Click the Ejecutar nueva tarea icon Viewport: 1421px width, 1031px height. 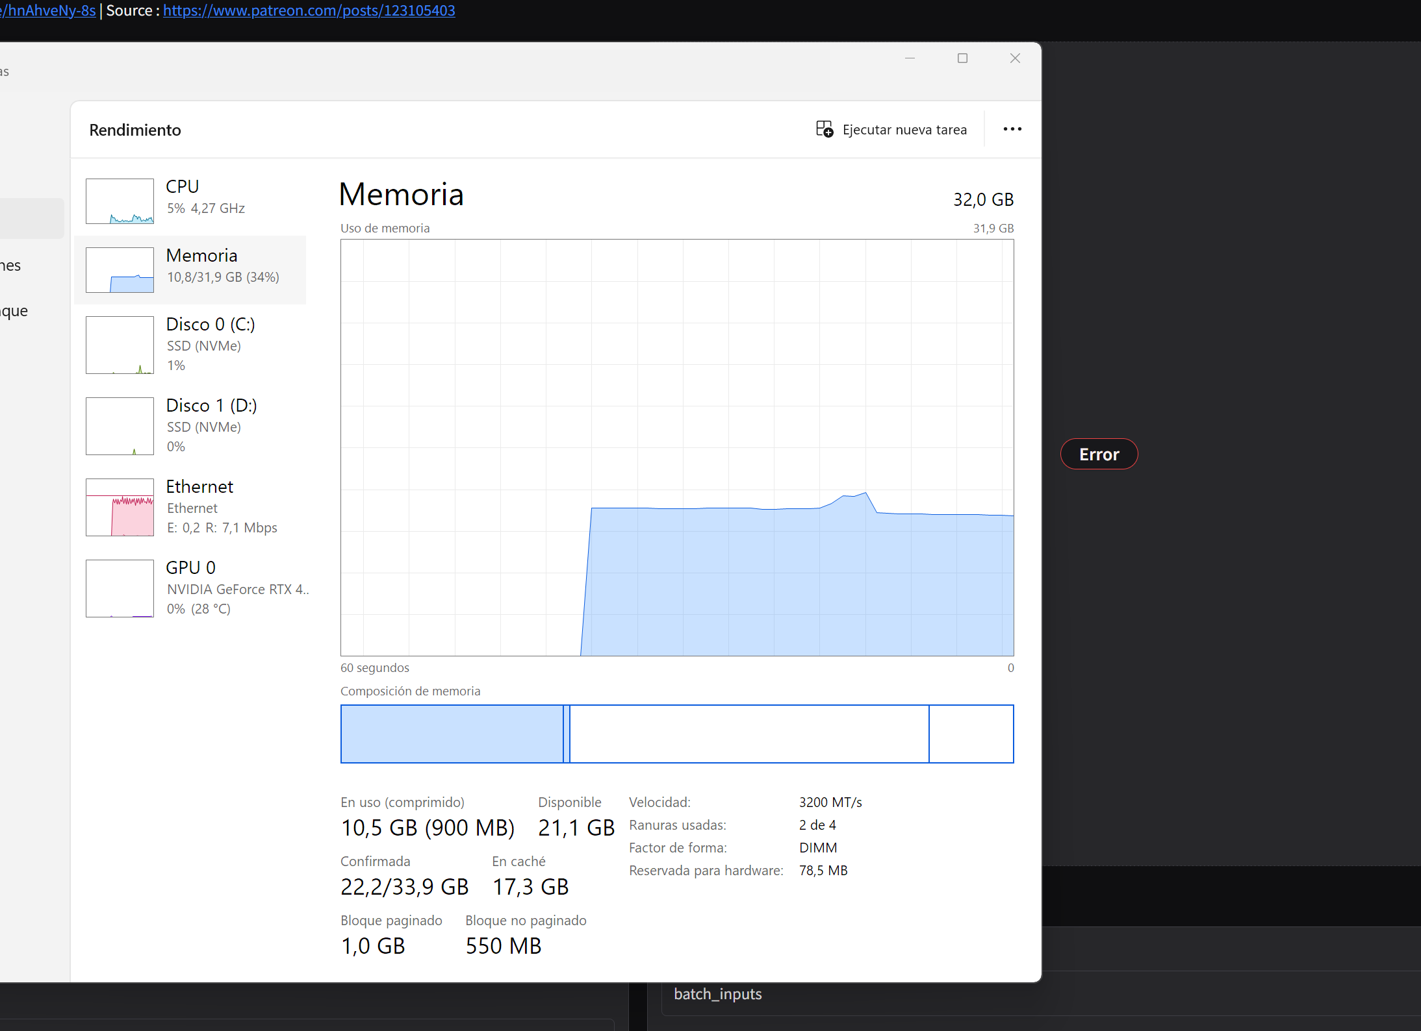tap(824, 129)
